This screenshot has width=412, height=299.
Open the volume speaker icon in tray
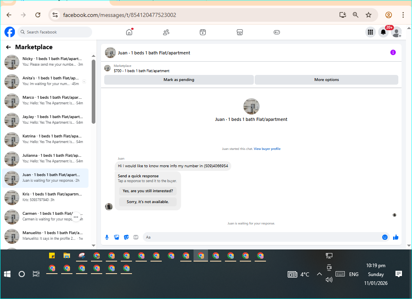(x=329, y=280)
